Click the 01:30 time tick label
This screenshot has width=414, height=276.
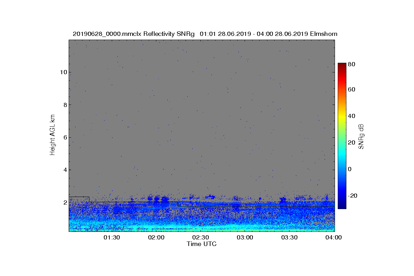pos(112,237)
